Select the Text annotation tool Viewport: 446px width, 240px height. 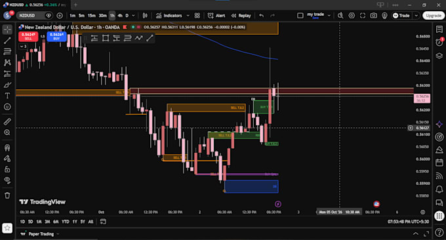pyautogui.click(x=7, y=96)
